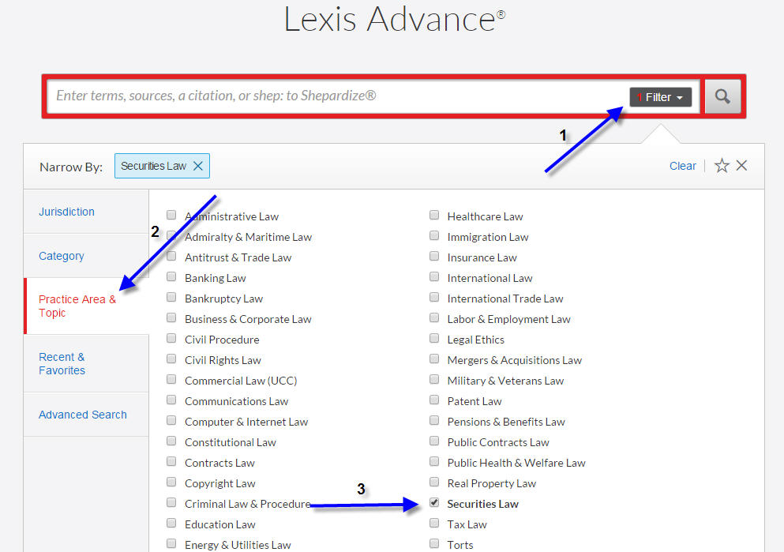The height and width of the screenshot is (552, 784).
Task: Check Criminal Law & Procedure checkbox
Action: 171,502
